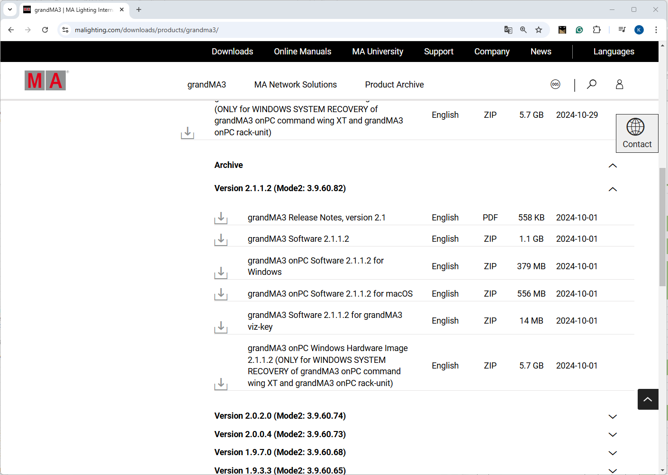This screenshot has height=475, width=668.
Task: Download grandMA3 Release Notes version 2.1
Action: coord(221,218)
